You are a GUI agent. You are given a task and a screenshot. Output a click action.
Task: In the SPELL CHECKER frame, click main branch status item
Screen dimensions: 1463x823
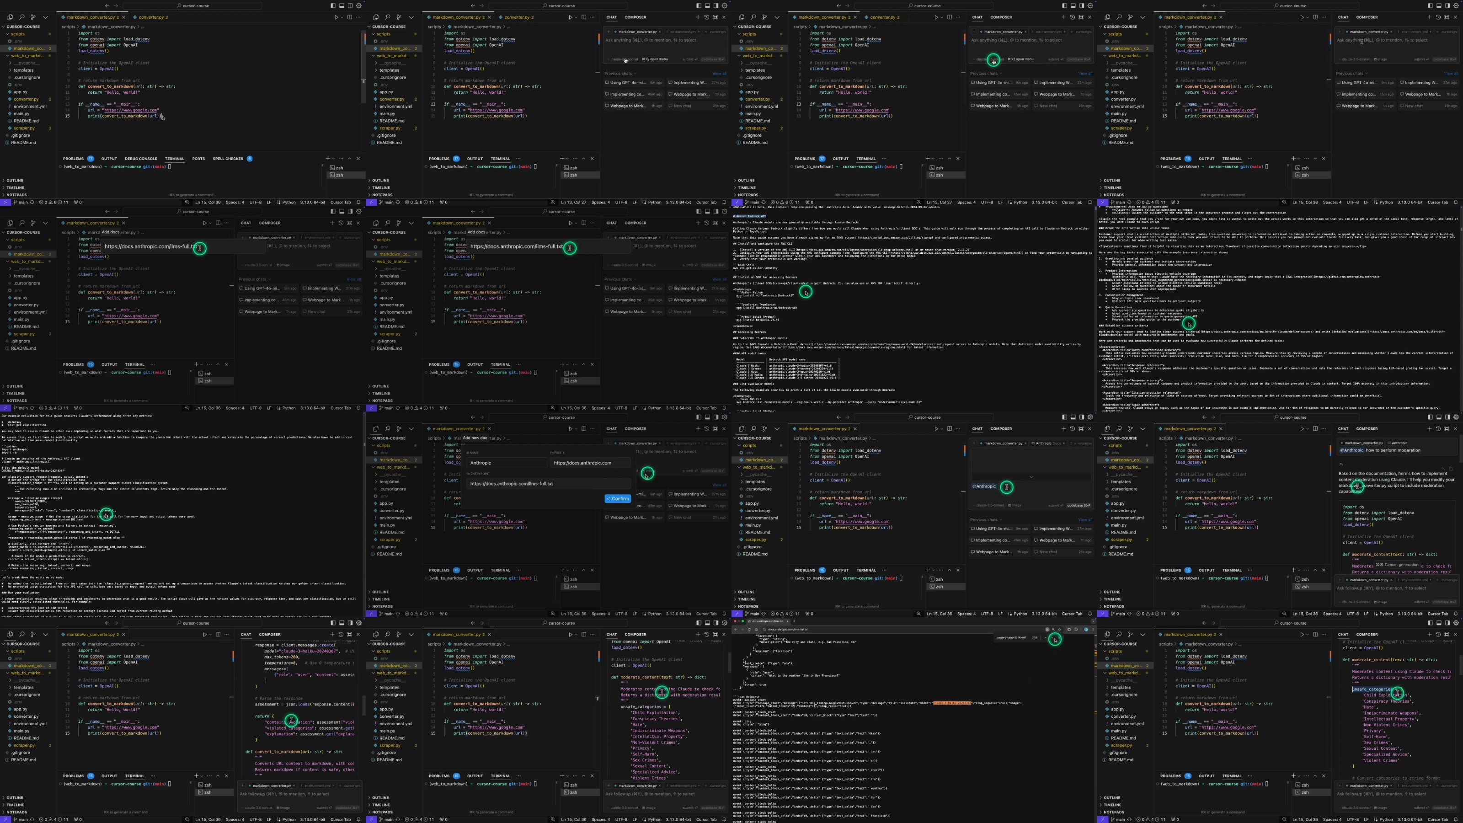[x=21, y=202]
